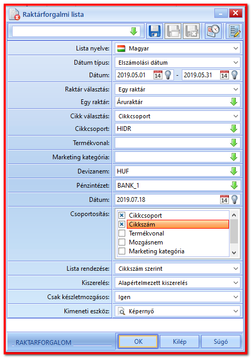
Task: Click green arrow in BANK_1 Pénzintézet field
Action: pyautogui.click(x=234, y=186)
